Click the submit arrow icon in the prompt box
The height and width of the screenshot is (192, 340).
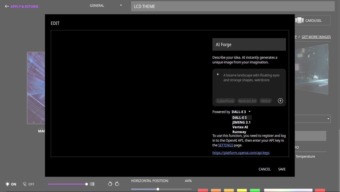(280, 101)
